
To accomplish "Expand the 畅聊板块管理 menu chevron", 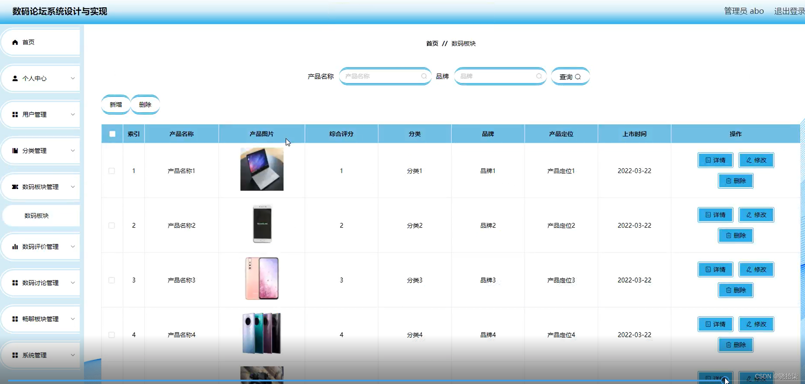I will [x=73, y=319].
